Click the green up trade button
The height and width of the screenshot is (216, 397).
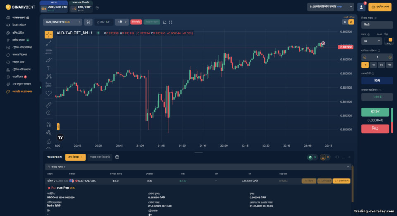(x=375, y=112)
